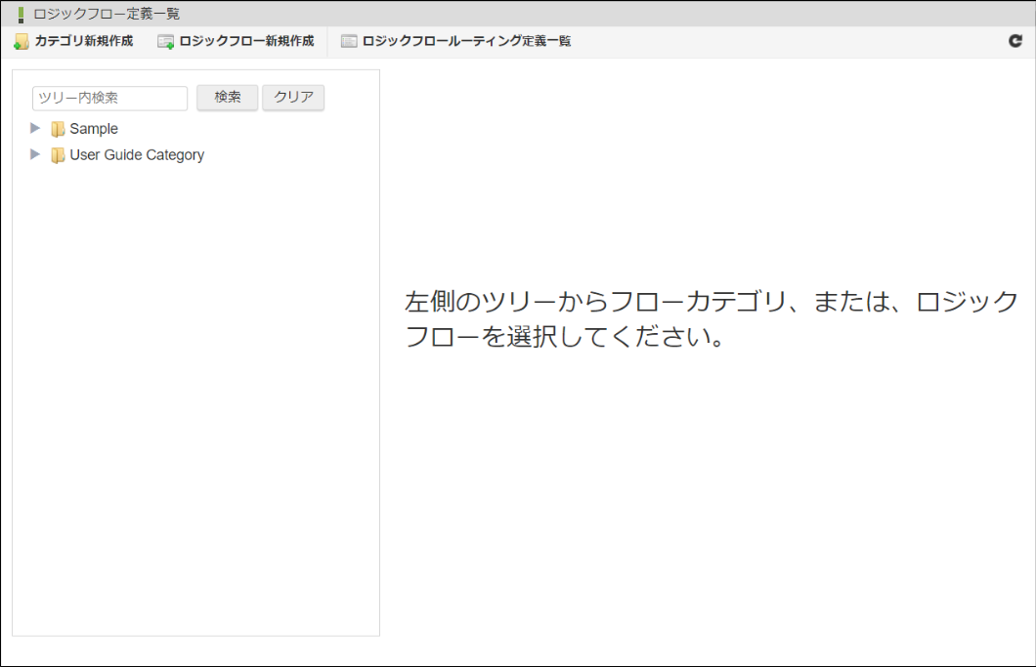
Task: Select the Sample category in the tree
Action: [x=95, y=128]
